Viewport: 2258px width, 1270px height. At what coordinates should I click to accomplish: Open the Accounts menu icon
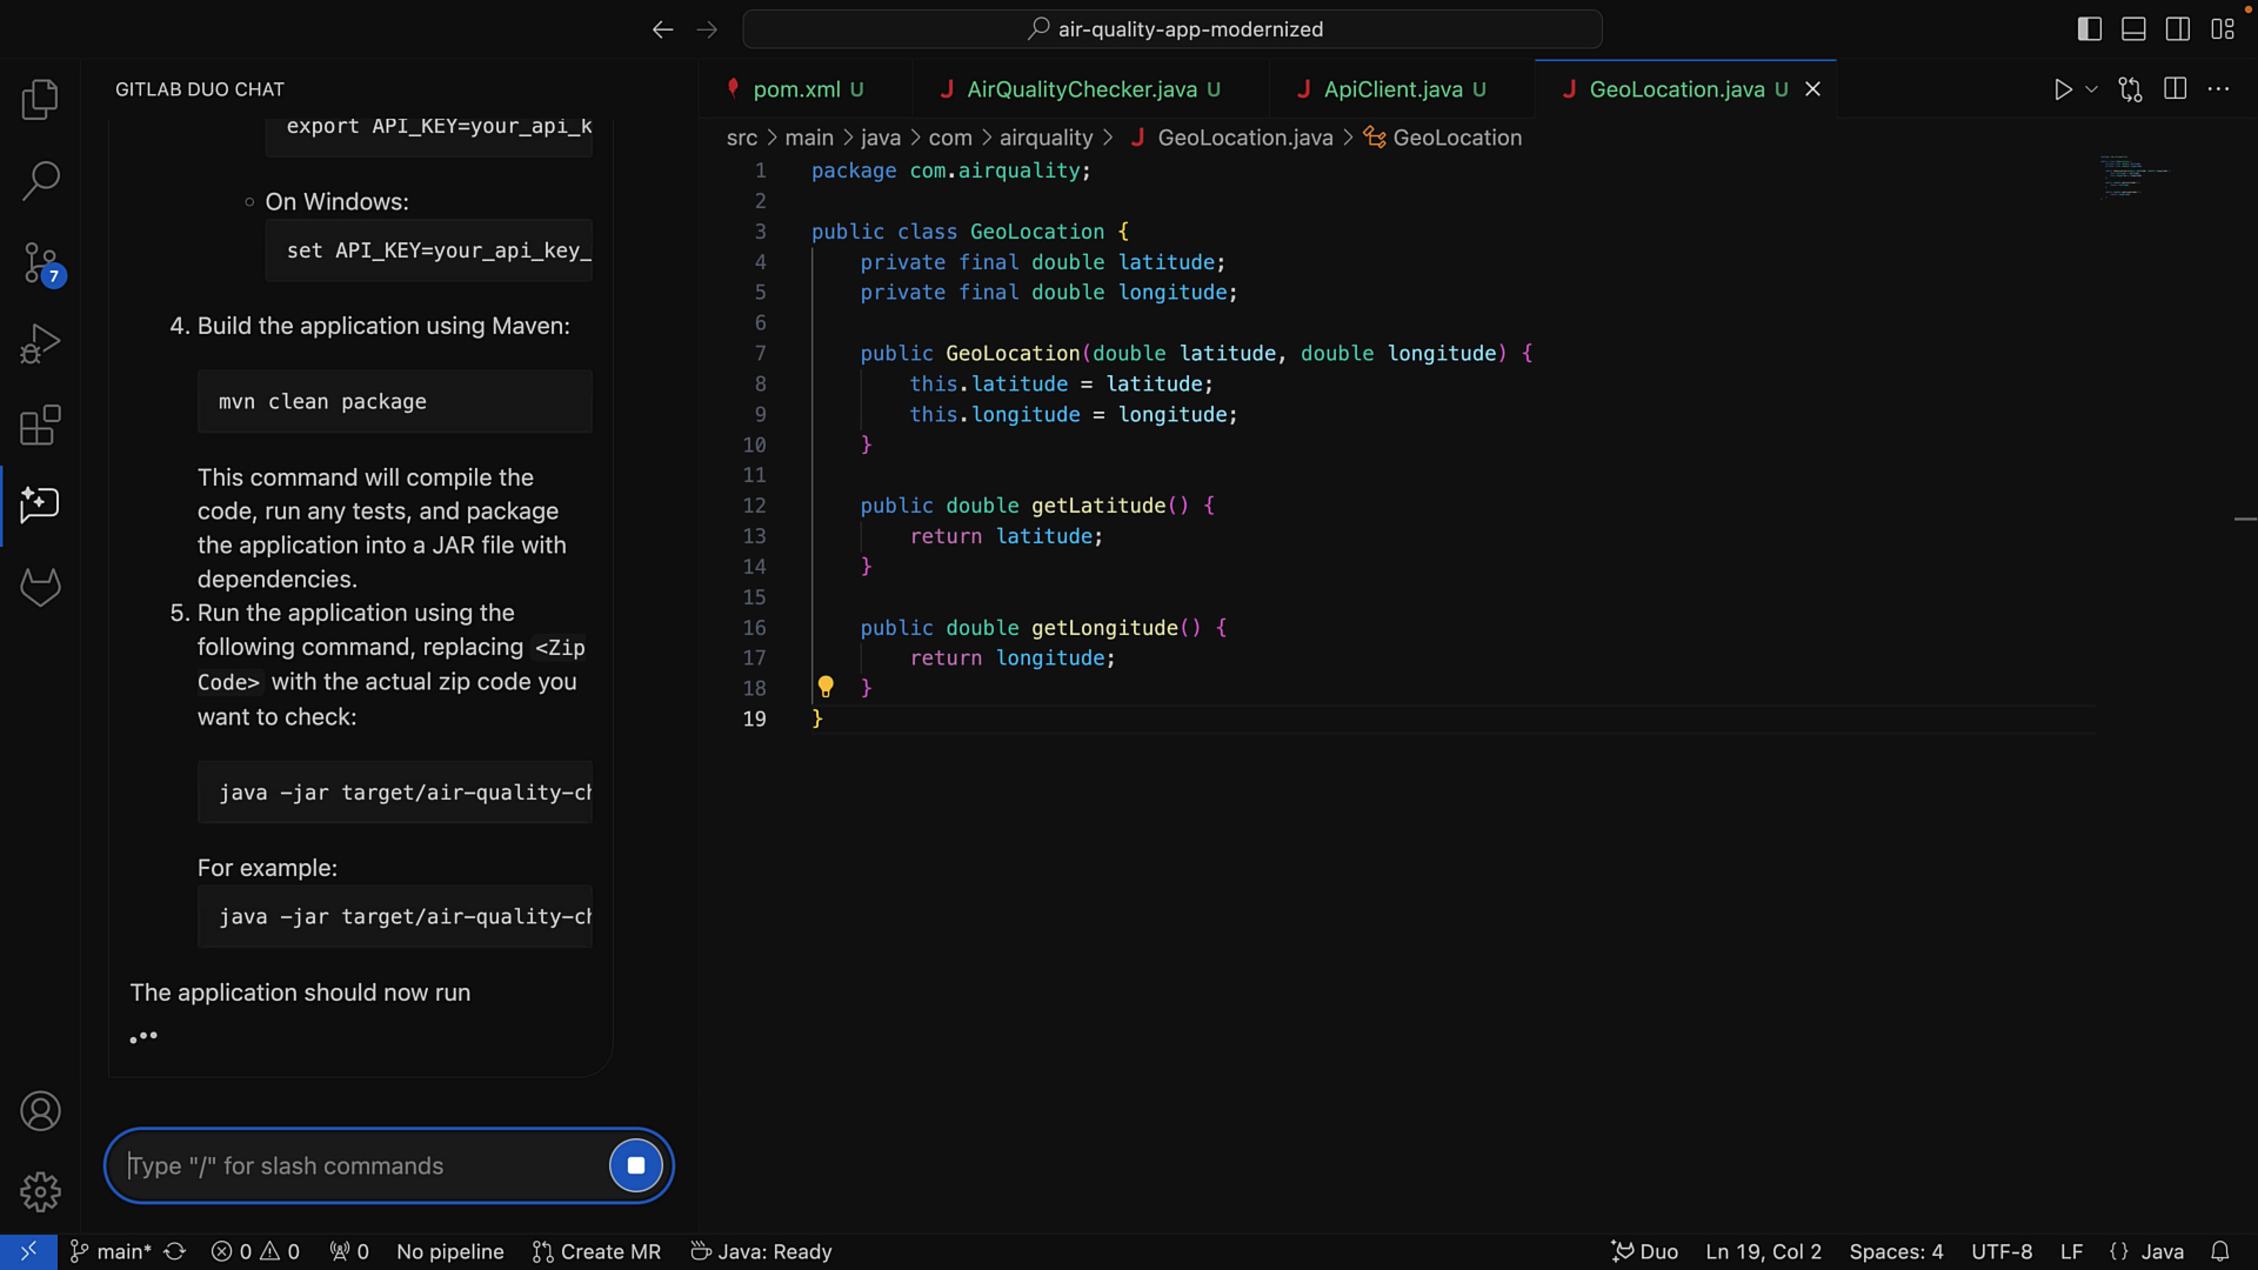pyautogui.click(x=39, y=1111)
